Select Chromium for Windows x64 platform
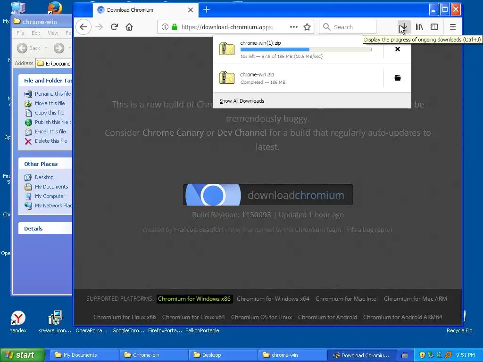 click(x=273, y=299)
